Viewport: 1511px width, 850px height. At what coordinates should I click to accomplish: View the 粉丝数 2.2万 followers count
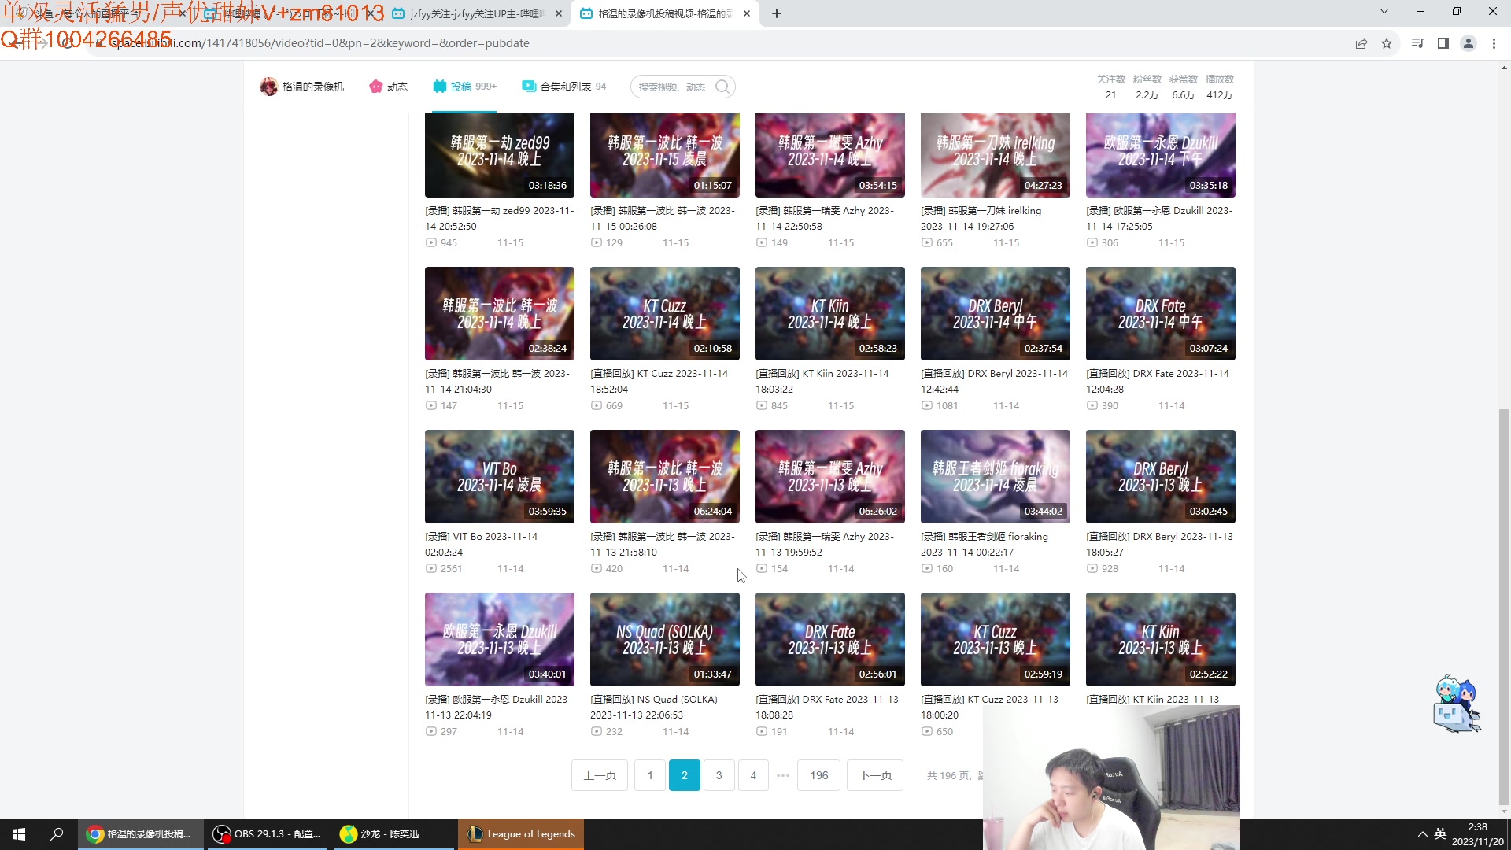[1147, 87]
